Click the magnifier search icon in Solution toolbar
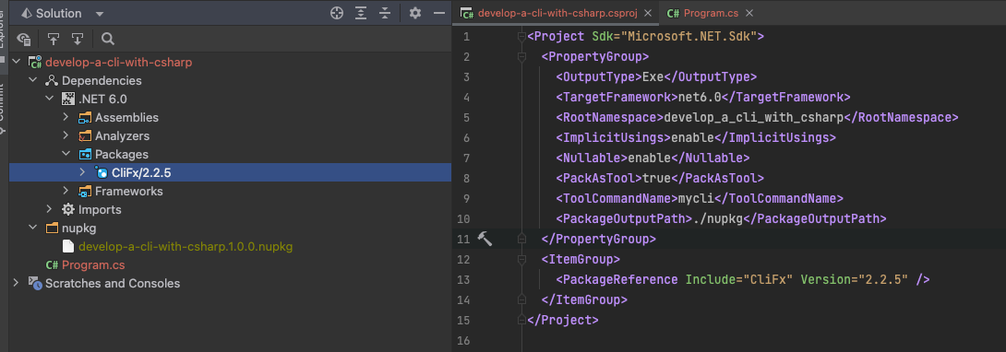 point(108,39)
